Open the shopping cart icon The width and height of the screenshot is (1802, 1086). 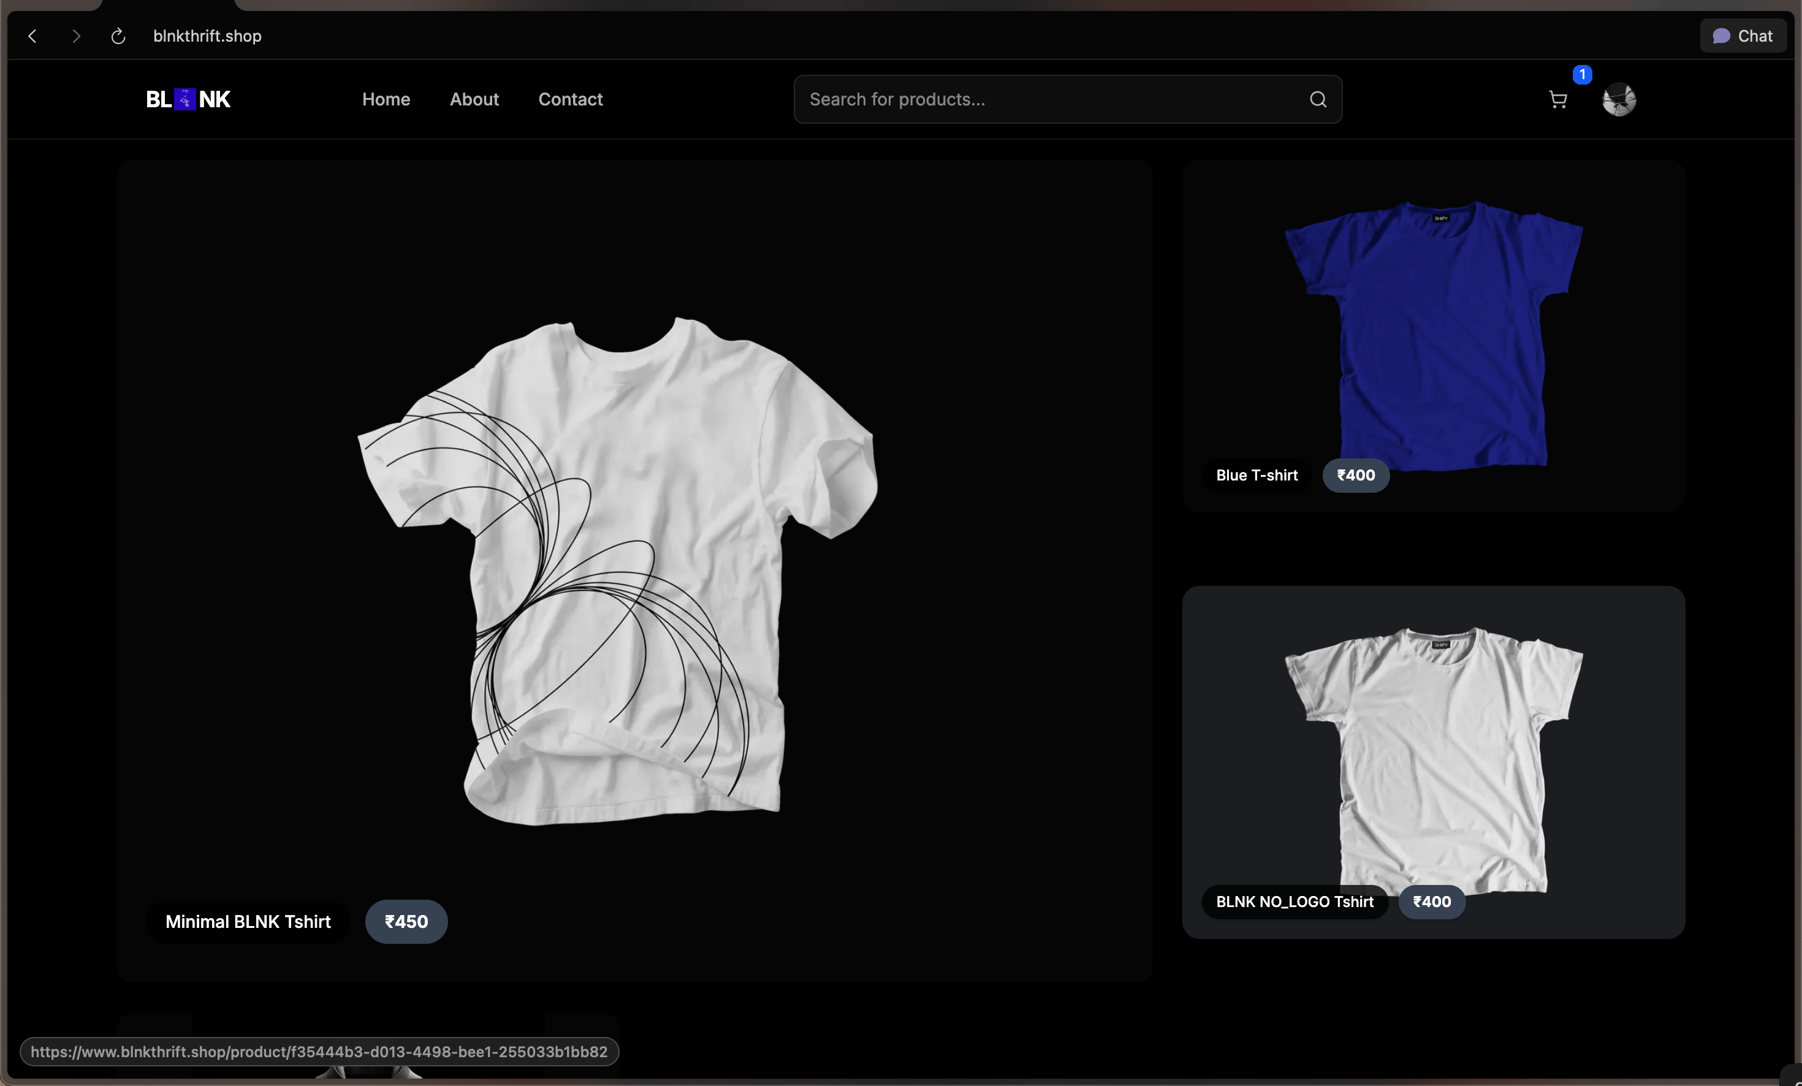point(1557,99)
